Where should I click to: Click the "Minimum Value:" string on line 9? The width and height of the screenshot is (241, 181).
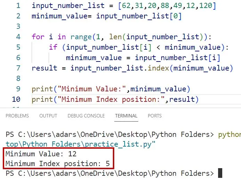point(92,89)
